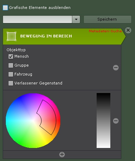The height and width of the screenshot is (161, 135).
Task: Uncheck the Mensch object type
Action: click(11, 56)
